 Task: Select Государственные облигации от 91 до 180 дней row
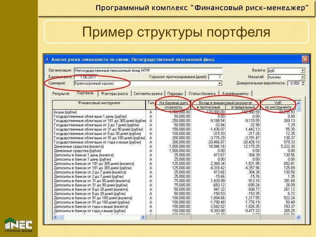(174, 138)
